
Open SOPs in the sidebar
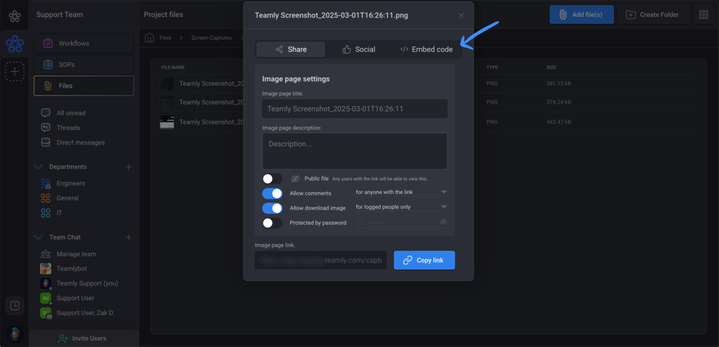pyautogui.click(x=84, y=64)
